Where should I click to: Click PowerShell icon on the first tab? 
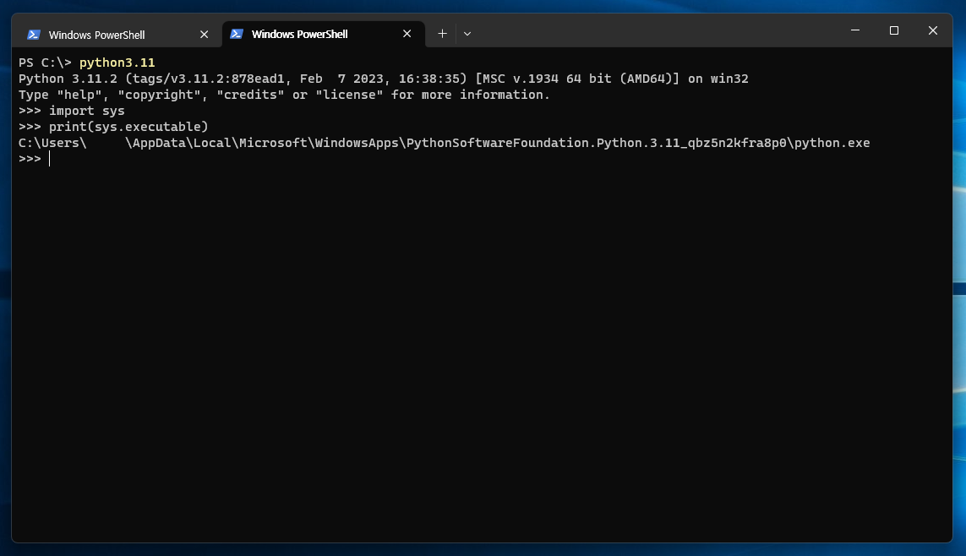[x=34, y=35]
